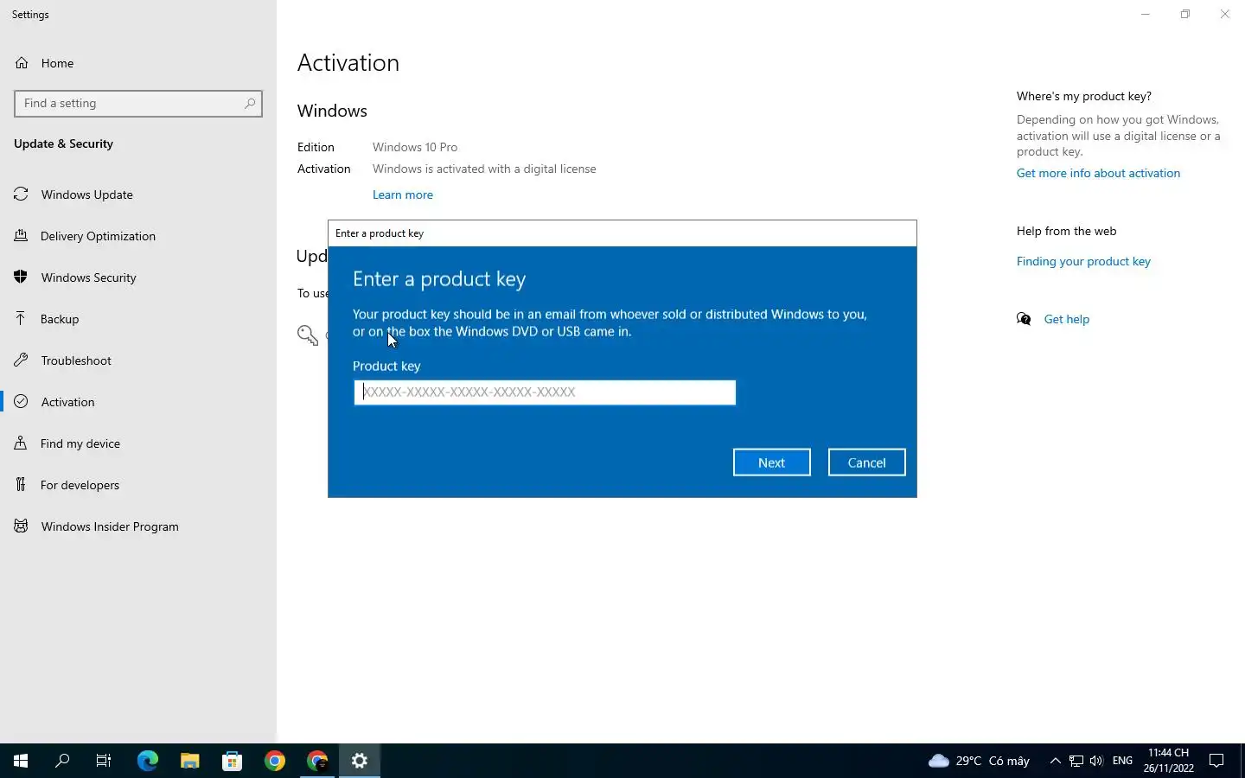1245x778 pixels.
Task: Click the Home icon in the Settings sidebar
Action: [x=22, y=63]
